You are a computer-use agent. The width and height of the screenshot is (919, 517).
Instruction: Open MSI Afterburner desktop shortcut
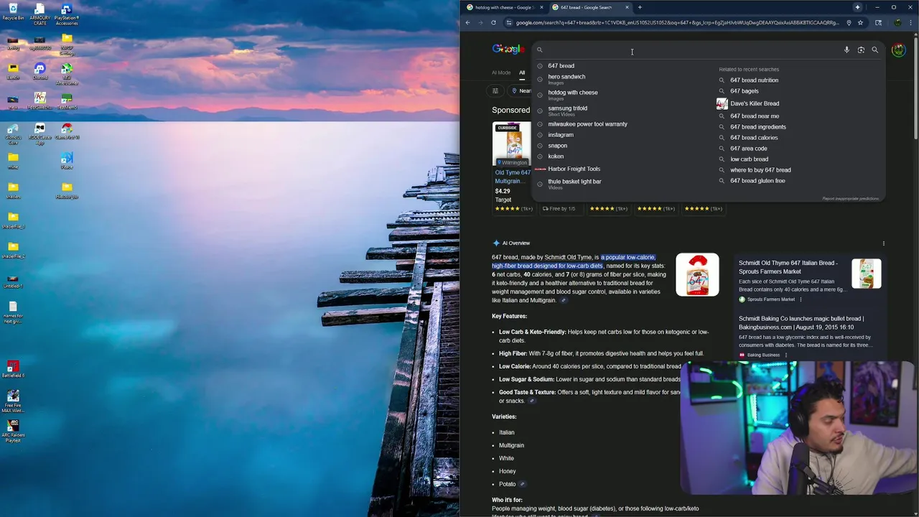[x=67, y=74]
